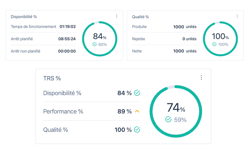The image size is (247, 150).
Task: Select the Rejetée value 0 unités
Action: click(189, 39)
